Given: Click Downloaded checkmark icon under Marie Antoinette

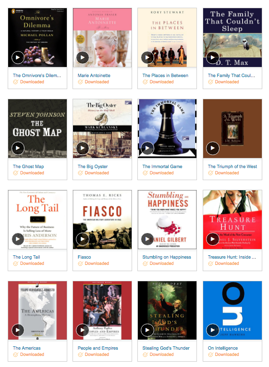Looking at the screenshot, I should click(80, 82).
